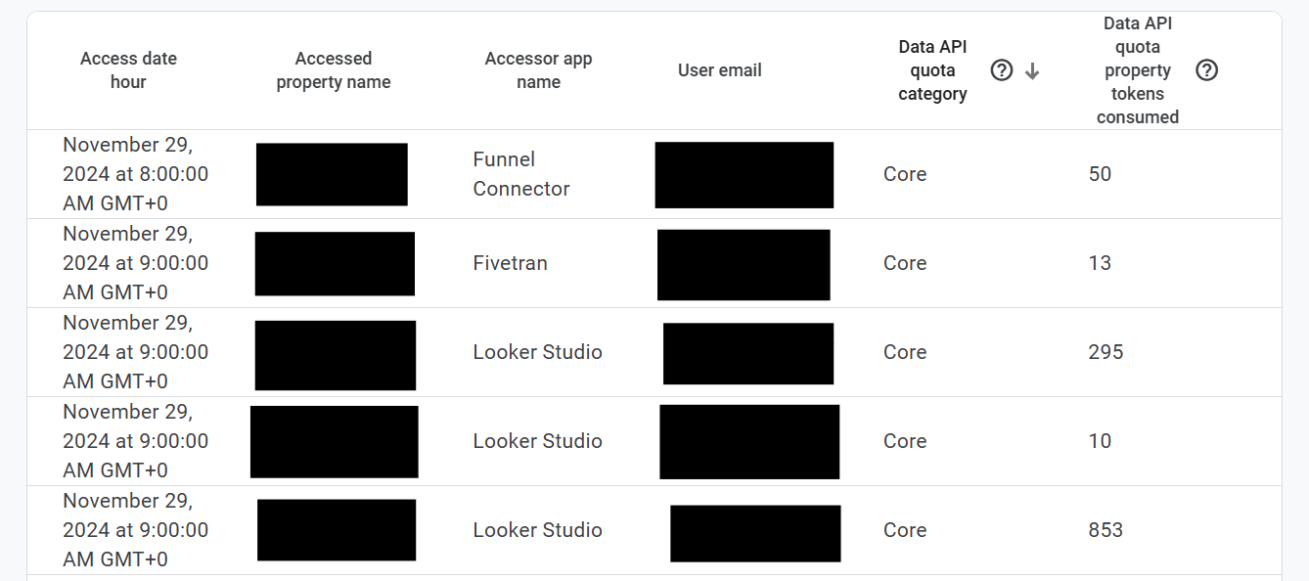Open help icon for quota property tokens consumed
This screenshot has height=581, width=1309.
1206,70
